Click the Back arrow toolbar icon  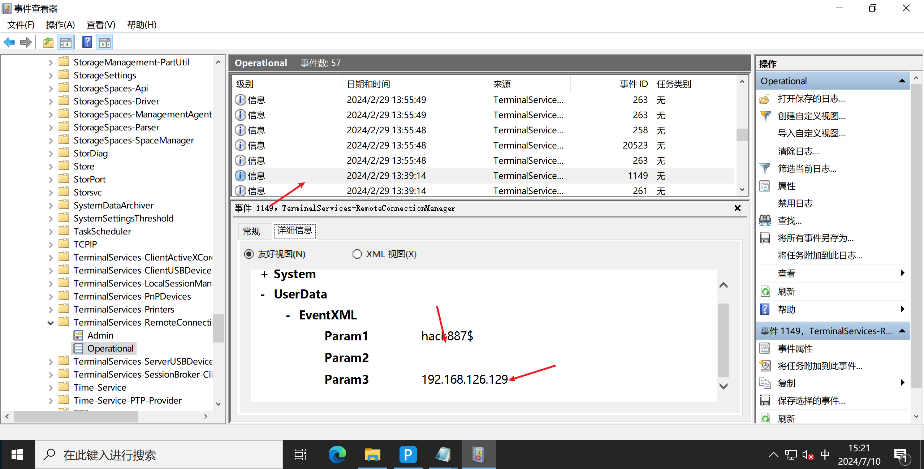coord(9,43)
